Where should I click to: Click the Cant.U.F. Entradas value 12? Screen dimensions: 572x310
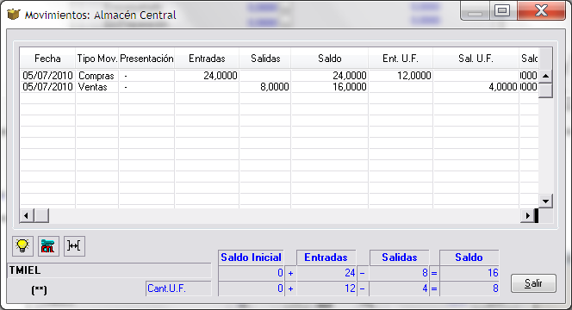coord(326,288)
